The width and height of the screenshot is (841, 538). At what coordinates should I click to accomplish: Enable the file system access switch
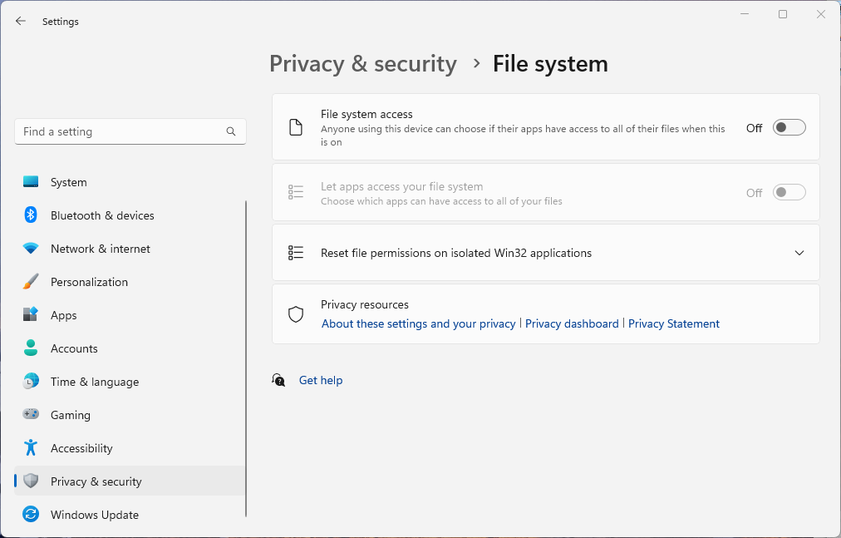pos(788,127)
